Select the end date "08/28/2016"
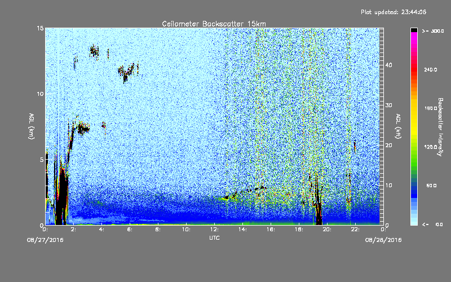Viewport: 451px width, 282px height. [x=383, y=240]
